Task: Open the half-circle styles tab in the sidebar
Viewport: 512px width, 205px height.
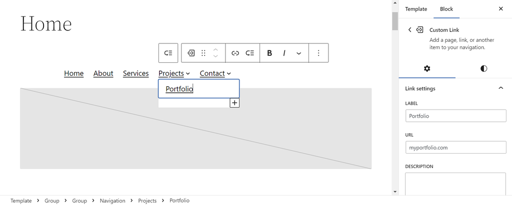Action: point(483,69)
